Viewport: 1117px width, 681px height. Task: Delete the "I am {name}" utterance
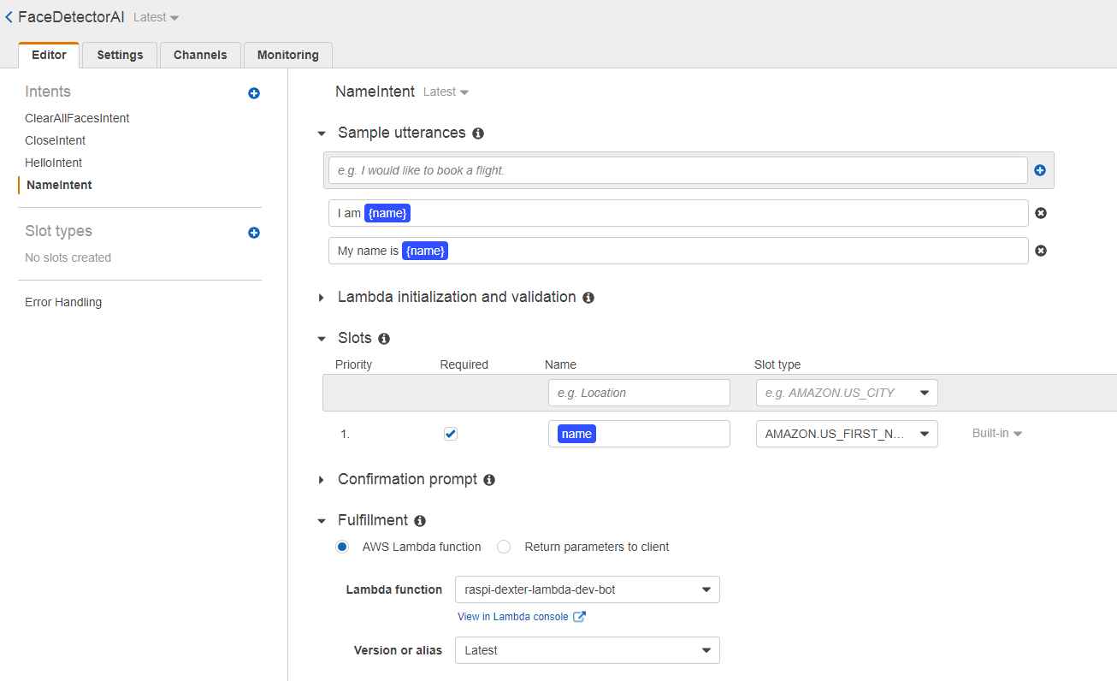1040,212
